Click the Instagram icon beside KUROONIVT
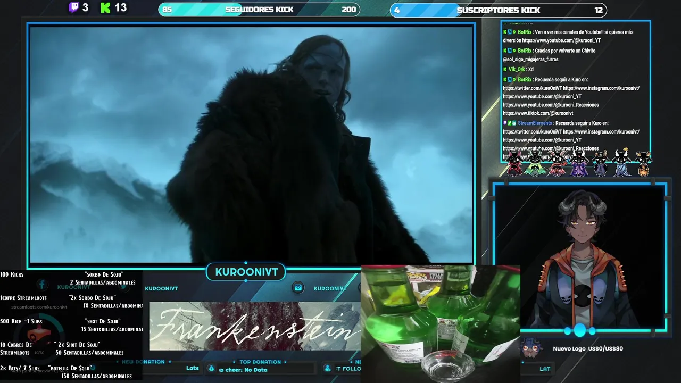 [x=298, y=288]
